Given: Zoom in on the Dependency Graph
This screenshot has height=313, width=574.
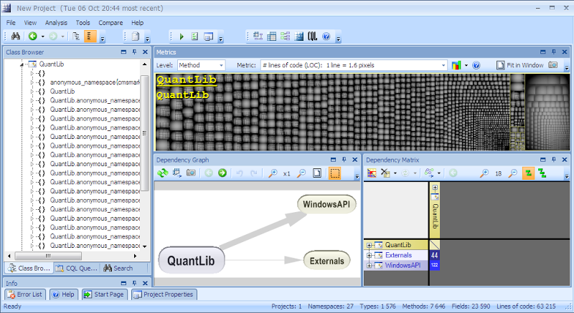Looking at the screenshot, I should (273, 173).
